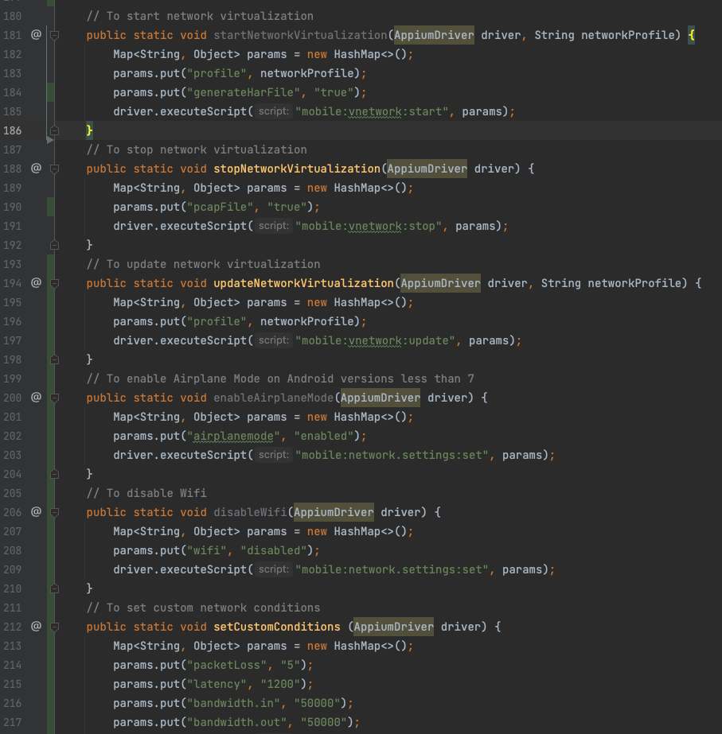Click the @ gutter icon on line 206
Image resolution: width=722 pixels, height=734 pixels.
tap(36, 511)
